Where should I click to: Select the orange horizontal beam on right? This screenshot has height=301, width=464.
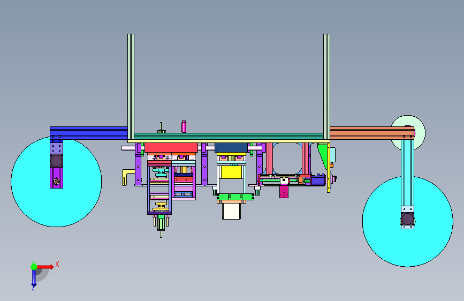[x=371, y=133]
